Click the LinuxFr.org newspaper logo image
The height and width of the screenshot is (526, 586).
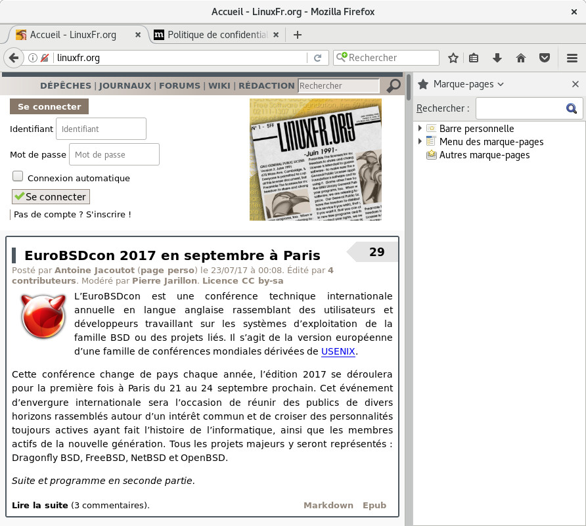pyautogui.click(x=316, y=160)
